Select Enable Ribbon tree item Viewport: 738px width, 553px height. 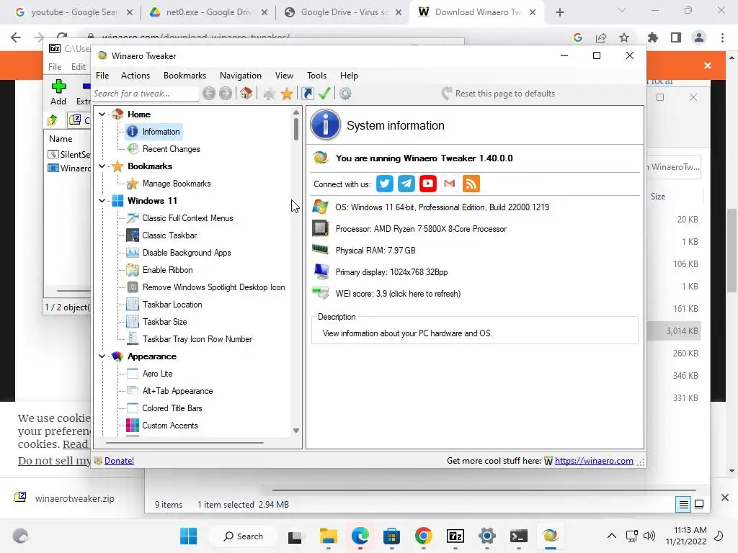(167, 270)
